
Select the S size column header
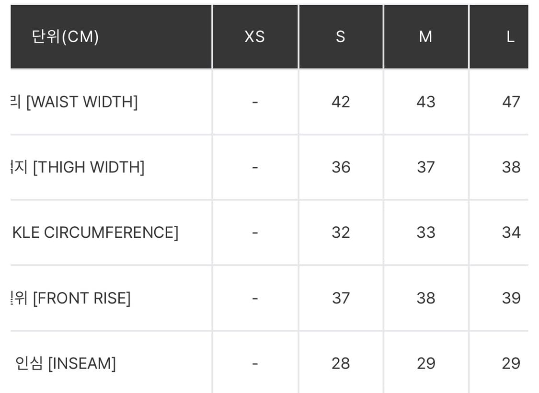pyautogui.click(x=340, y=37)
